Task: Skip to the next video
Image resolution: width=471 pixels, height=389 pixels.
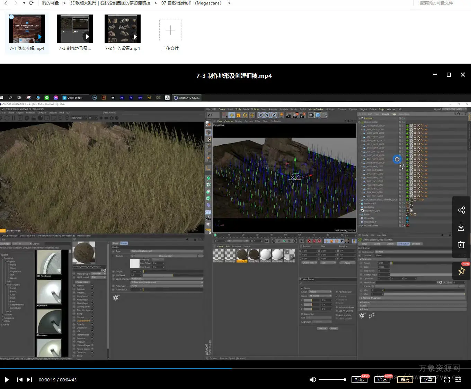Action: (29, 380)
